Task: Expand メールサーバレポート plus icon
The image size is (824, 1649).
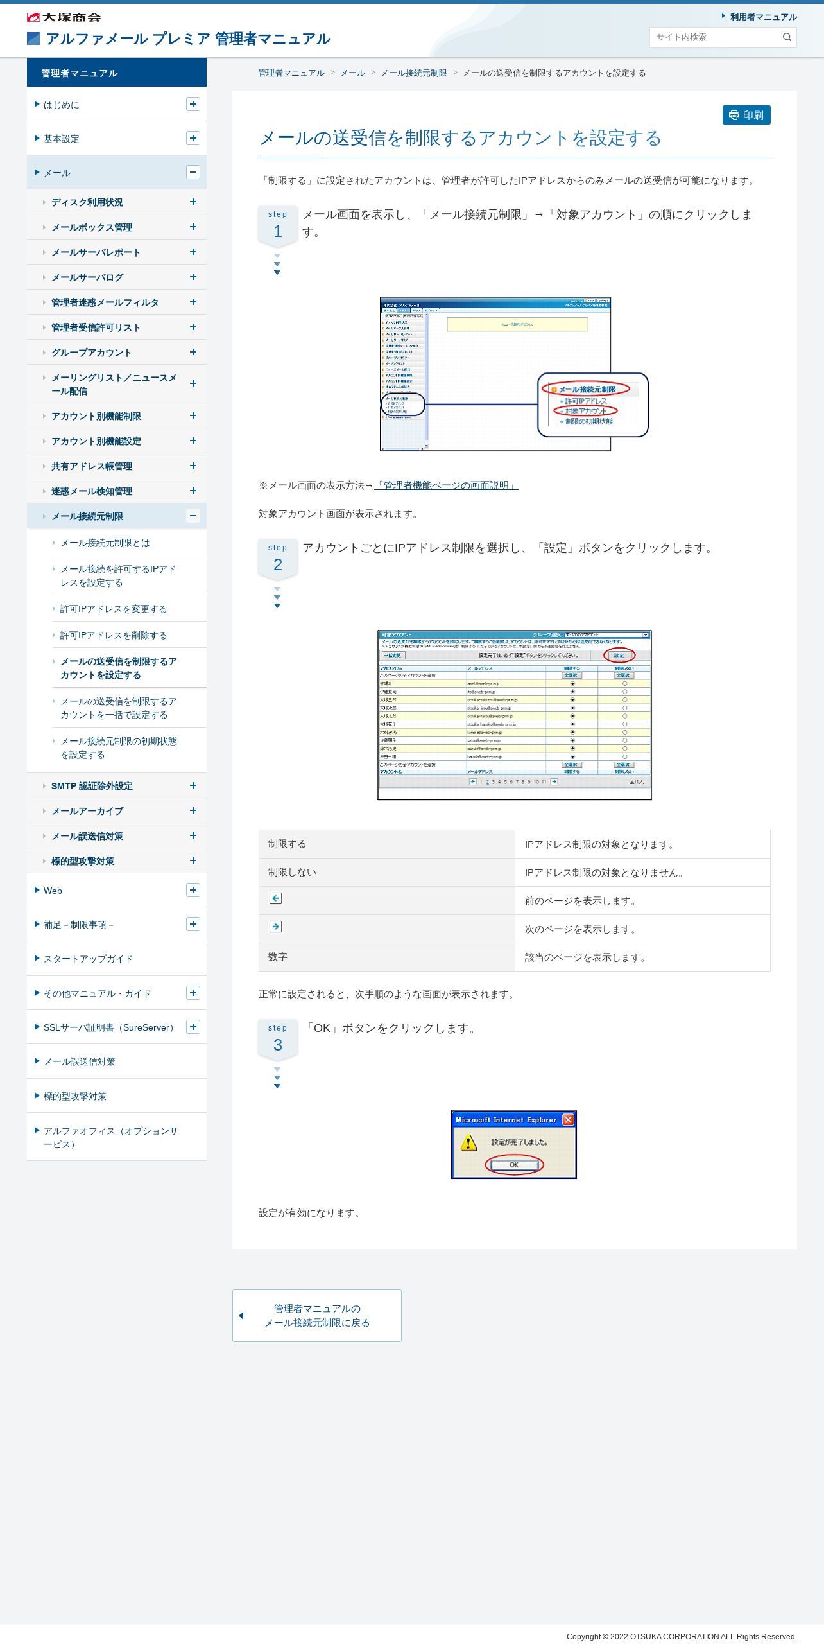Action: tap(193, 252)
